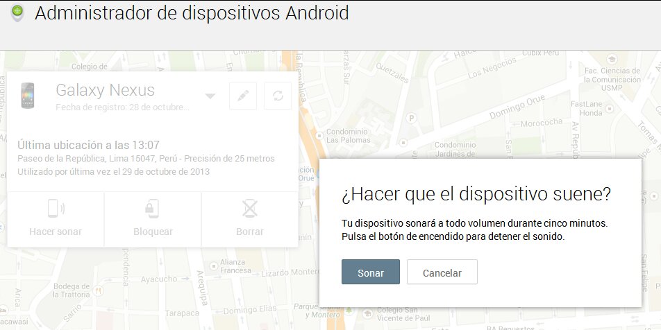Click the Administrador de dispositivos Android title
661x330 pixels.
click(x=192, y=13)
